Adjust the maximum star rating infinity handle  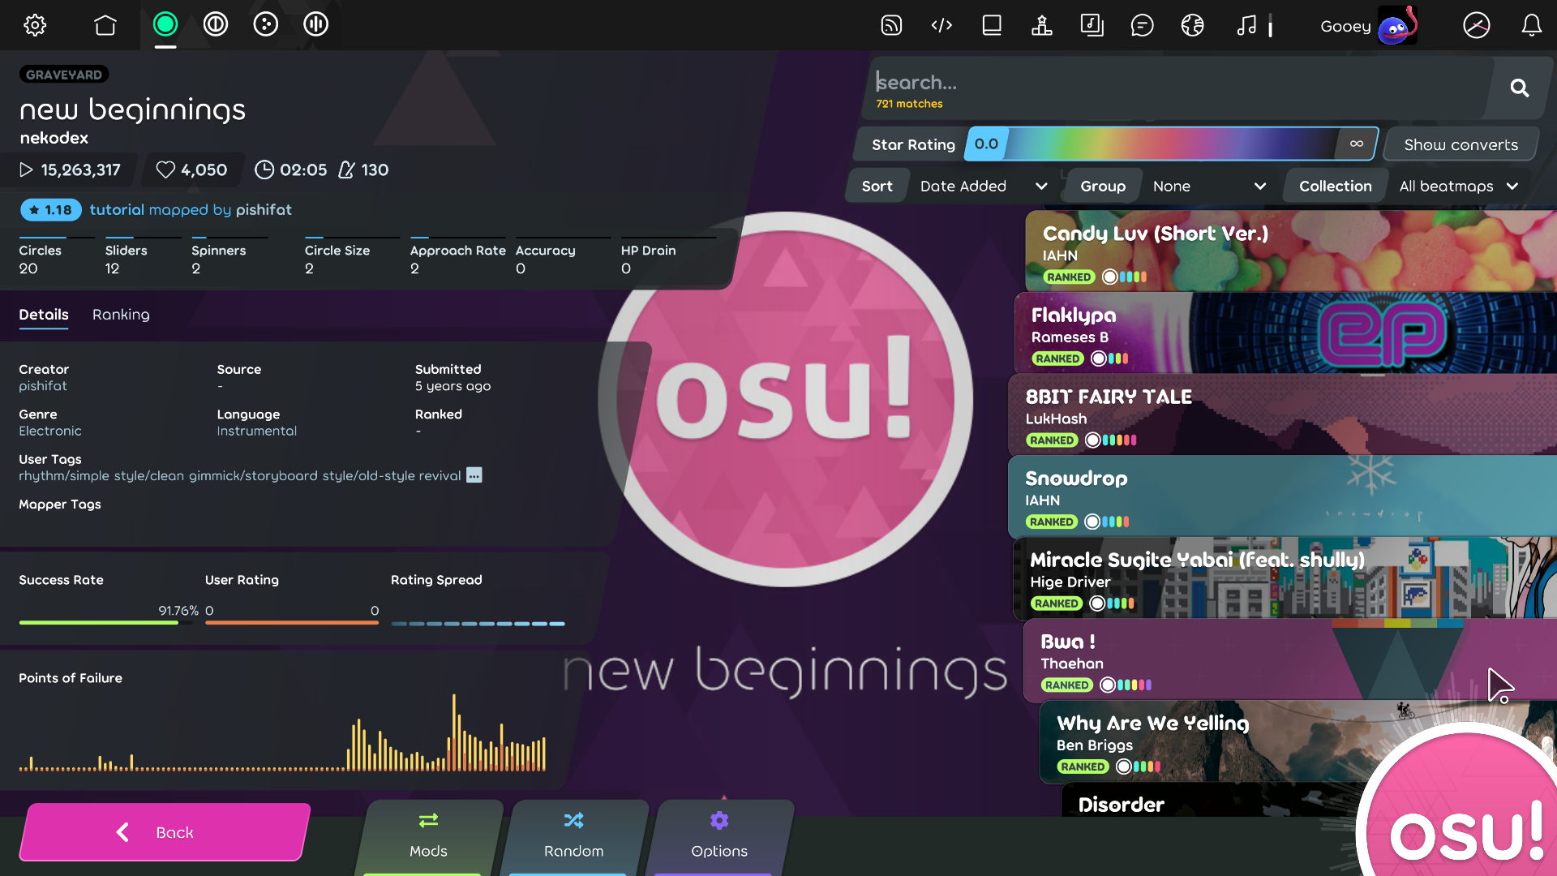click(1357, 144)
